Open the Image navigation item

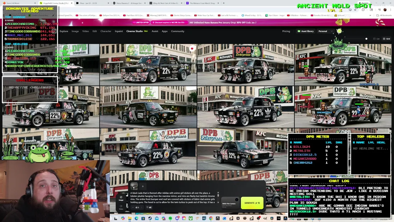[75, 31]
